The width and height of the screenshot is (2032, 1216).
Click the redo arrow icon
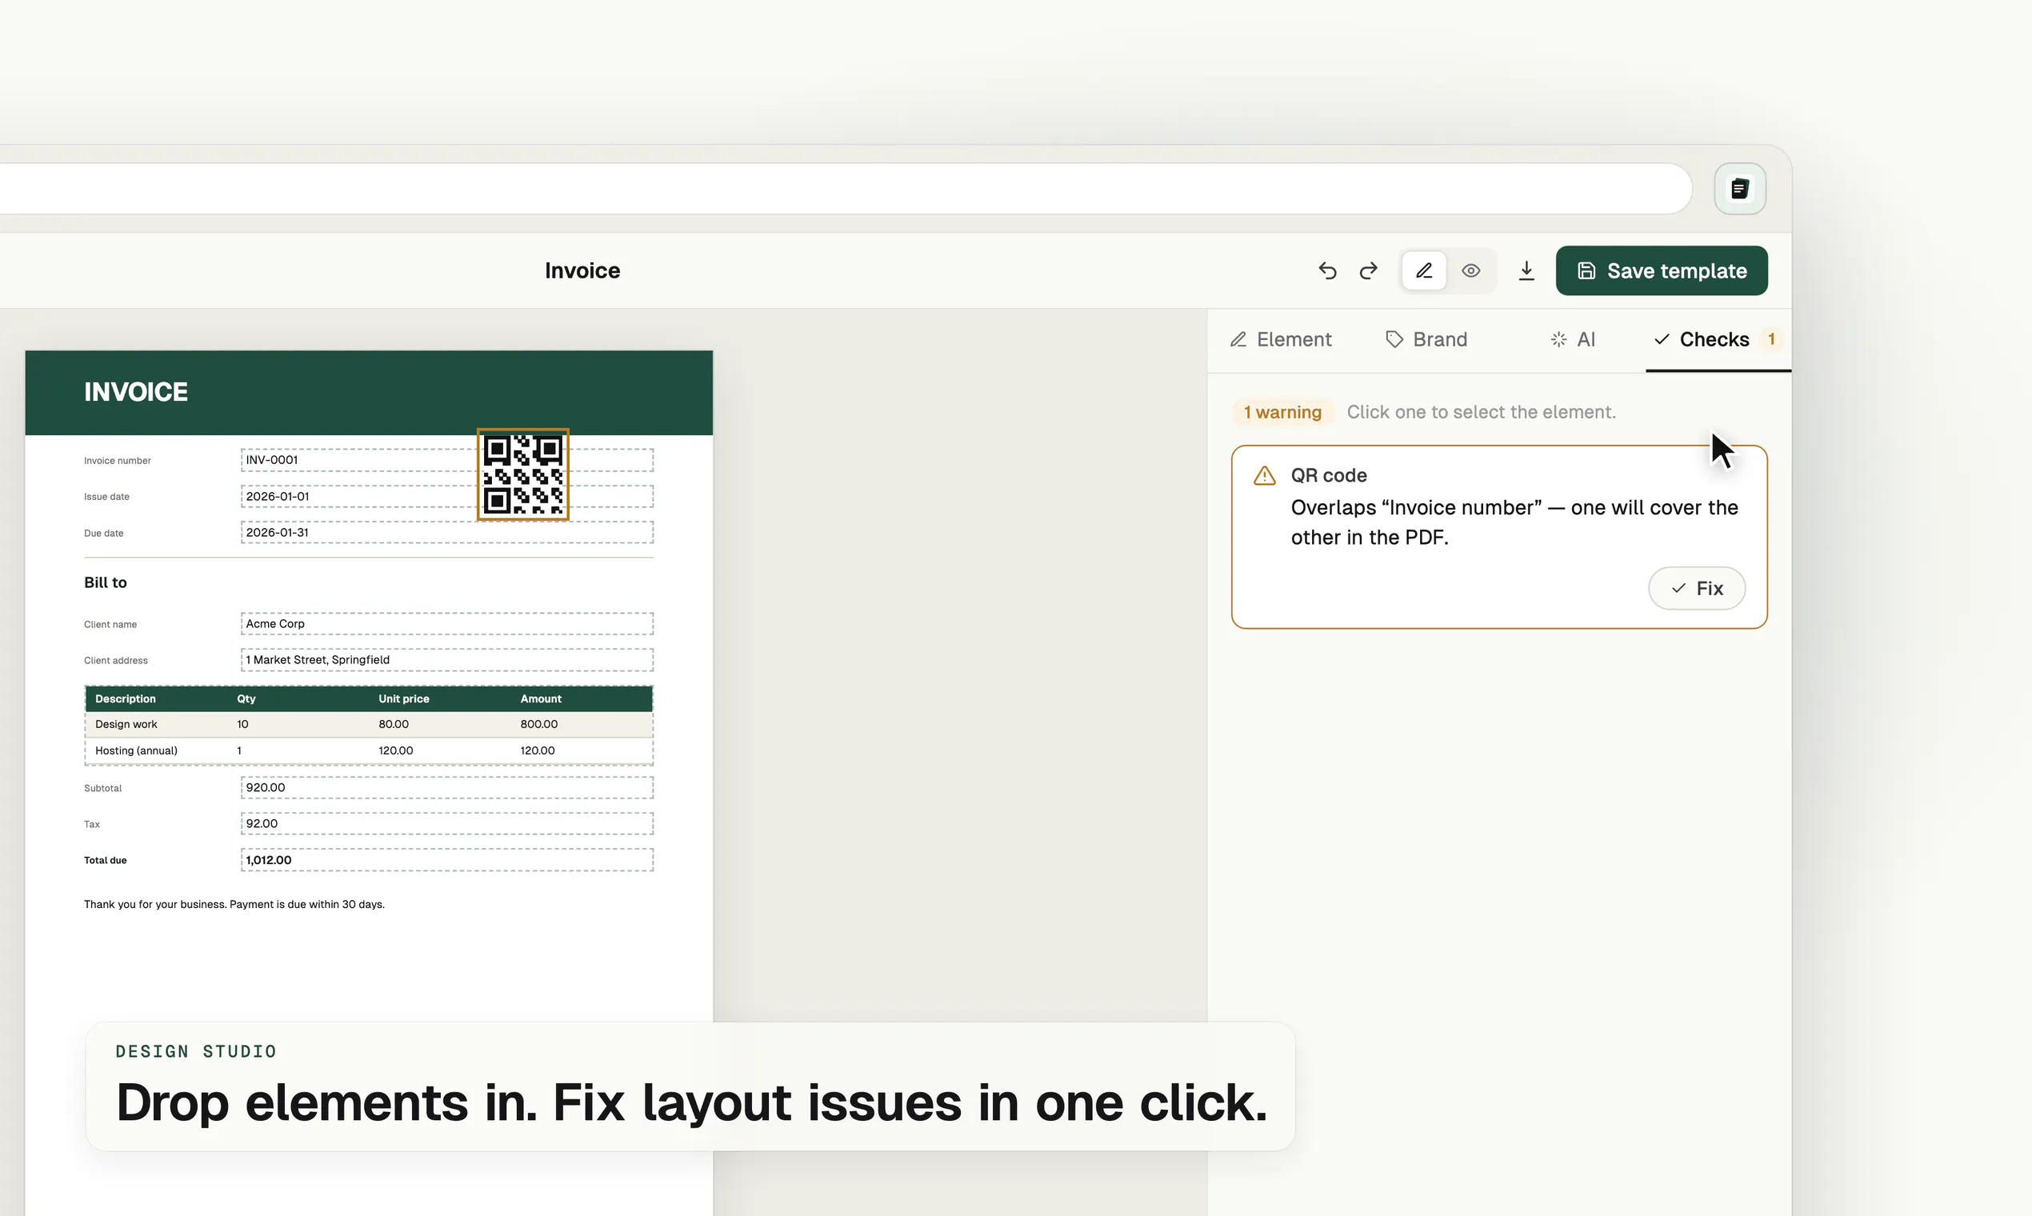coord(1368,270)
